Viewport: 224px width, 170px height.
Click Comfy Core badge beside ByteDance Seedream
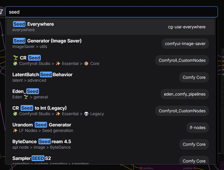click(x=194, y=144)
